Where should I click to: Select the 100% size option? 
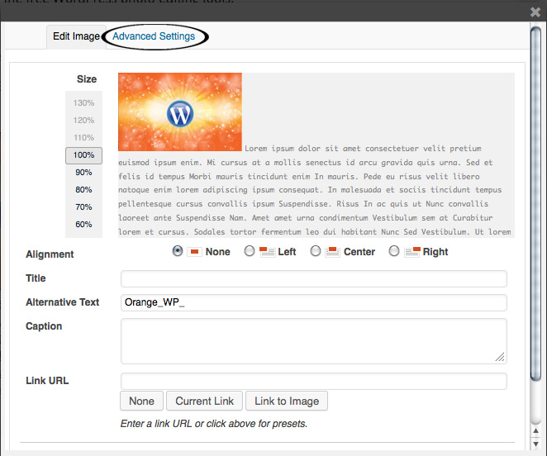[83, 155]
